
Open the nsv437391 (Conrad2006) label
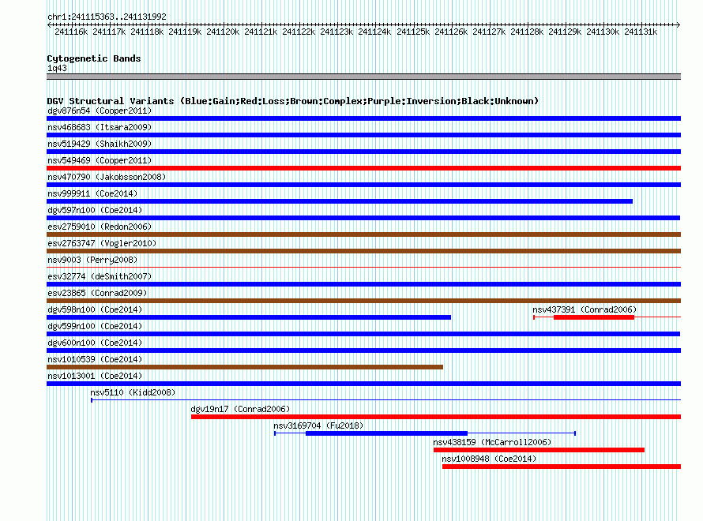pos(585,309)
